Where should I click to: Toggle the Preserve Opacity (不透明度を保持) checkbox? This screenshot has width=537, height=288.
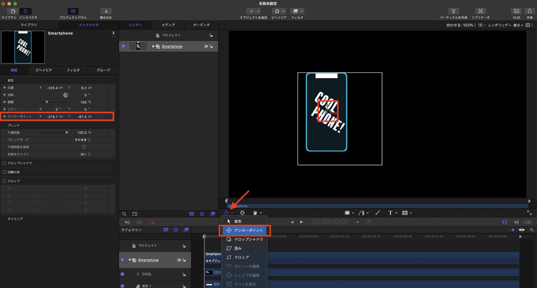point(84,147)
